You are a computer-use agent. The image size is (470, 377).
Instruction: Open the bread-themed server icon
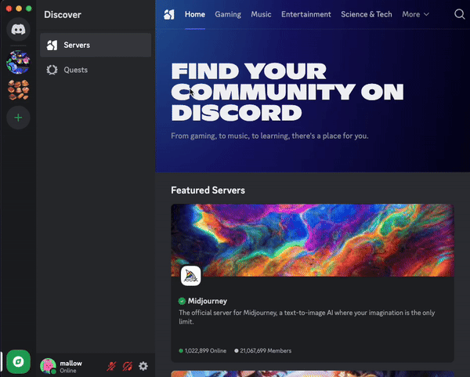click(x=18, y=89)
